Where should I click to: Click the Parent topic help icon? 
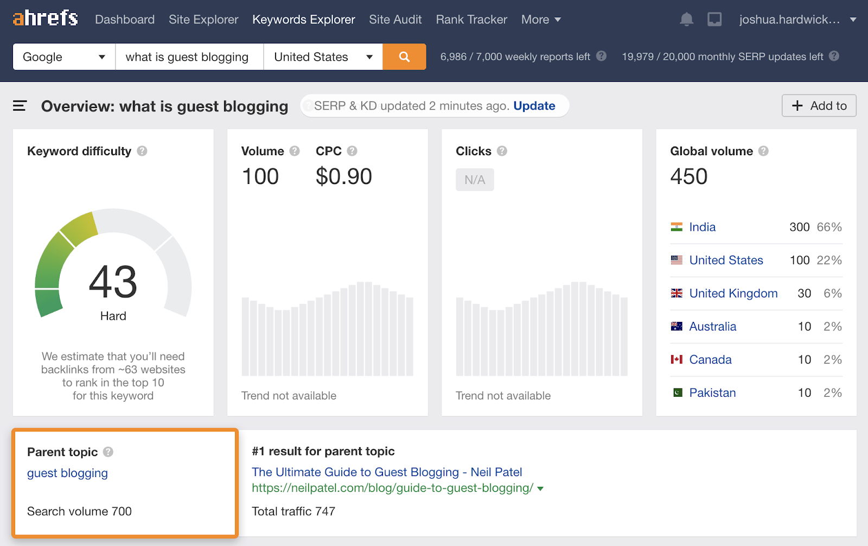(108, 452)
